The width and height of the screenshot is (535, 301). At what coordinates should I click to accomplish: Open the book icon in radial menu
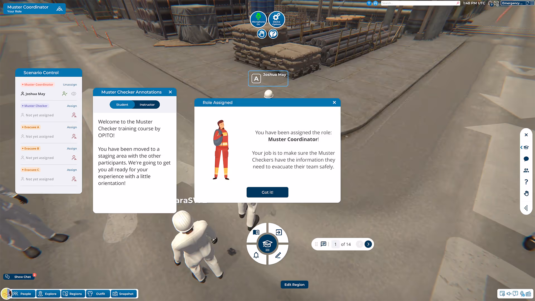click(x=256, y=232)
